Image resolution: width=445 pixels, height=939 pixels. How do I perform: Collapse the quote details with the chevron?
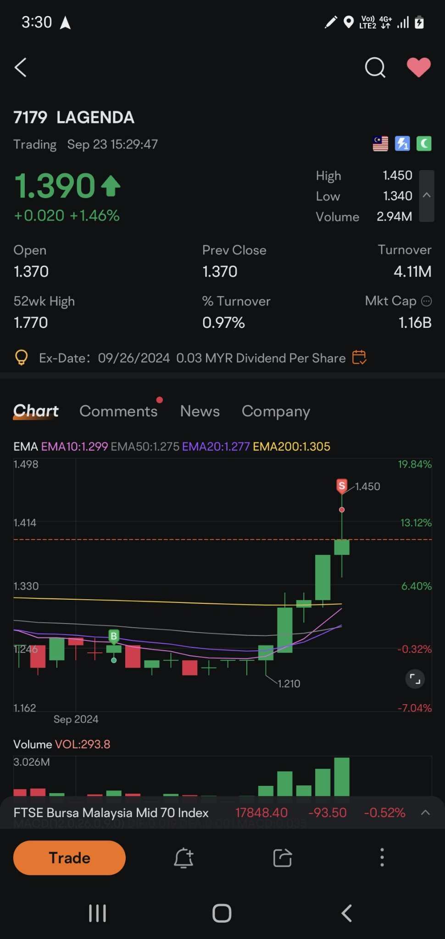pyautogui.click(x=427, y=196)
